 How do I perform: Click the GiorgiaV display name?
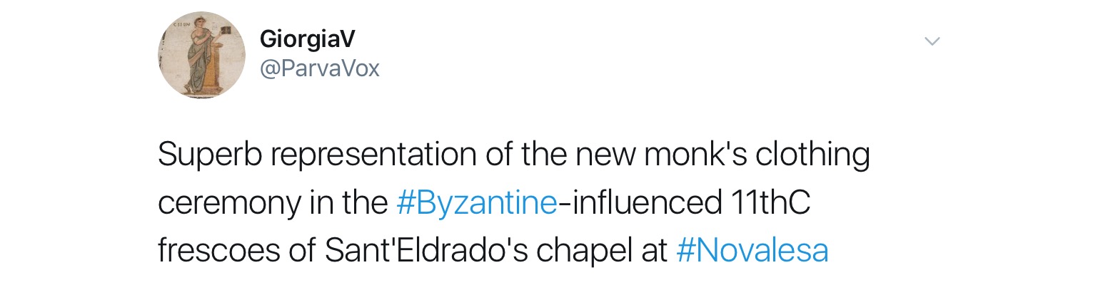(x=308, y=41)
